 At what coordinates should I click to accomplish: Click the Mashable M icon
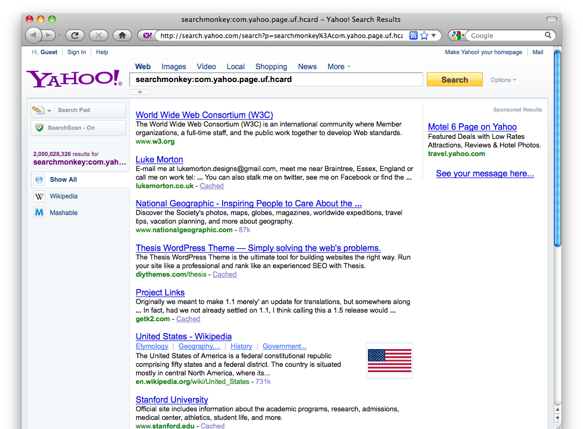tap(39, 213)
